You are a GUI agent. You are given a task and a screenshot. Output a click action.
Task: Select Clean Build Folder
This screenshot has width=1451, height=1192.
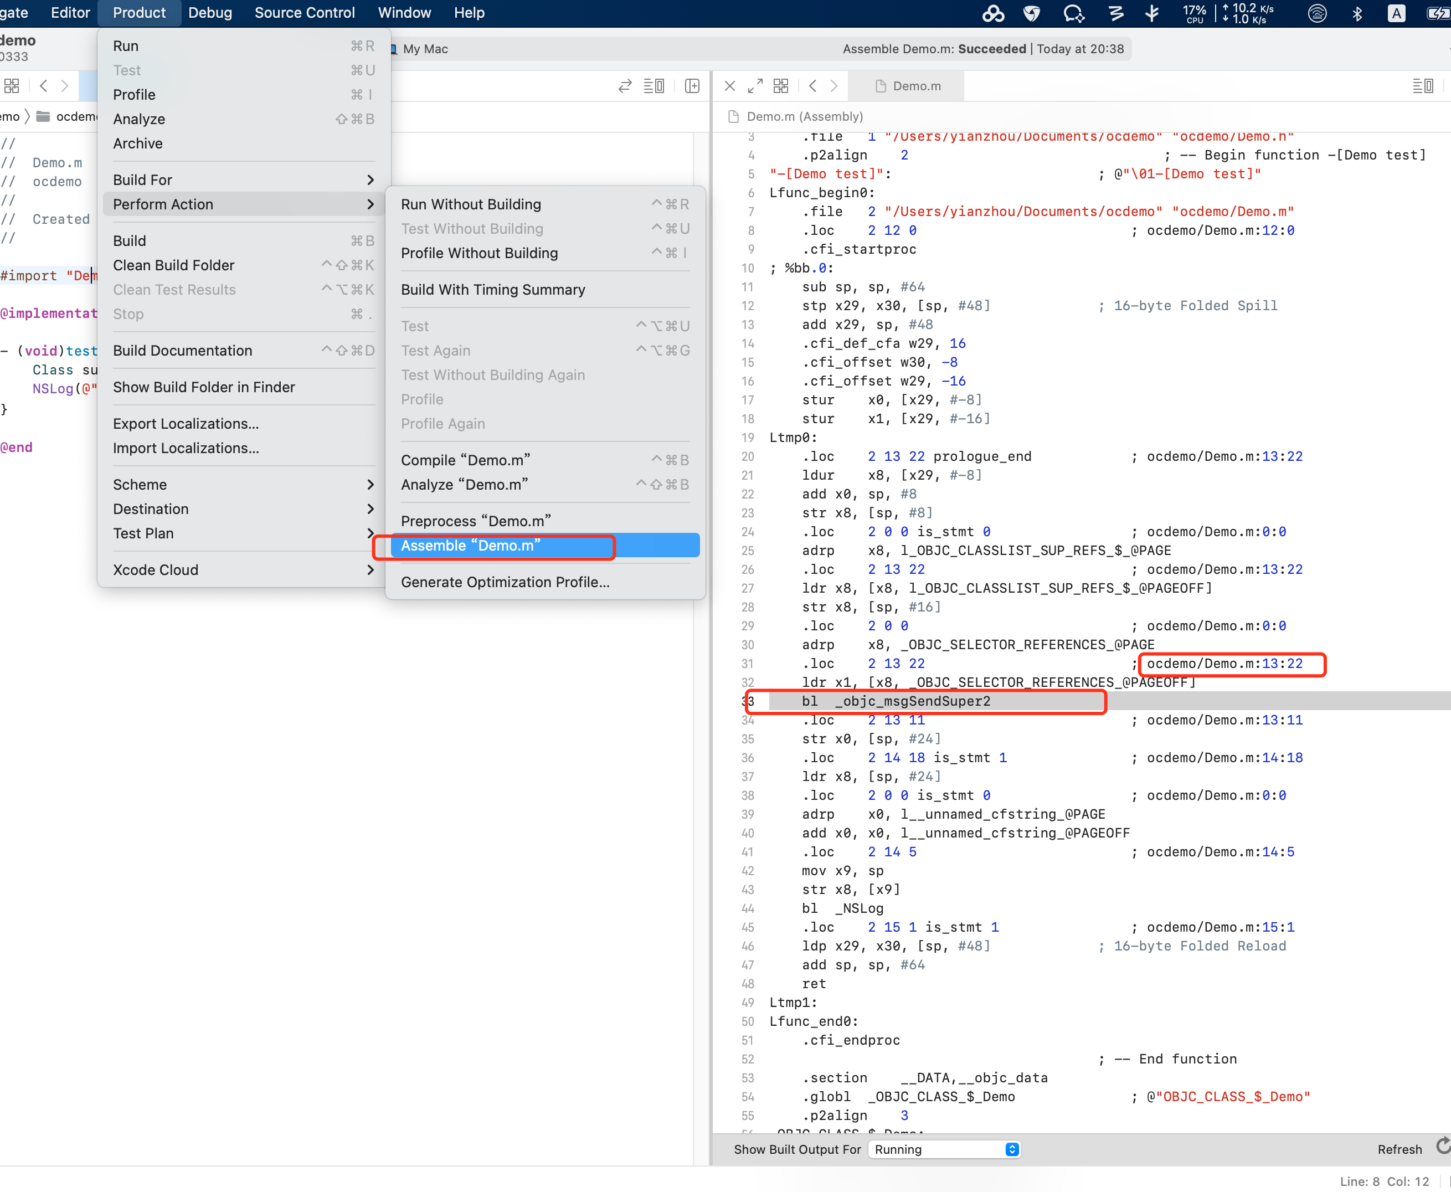tap(244, 265)
